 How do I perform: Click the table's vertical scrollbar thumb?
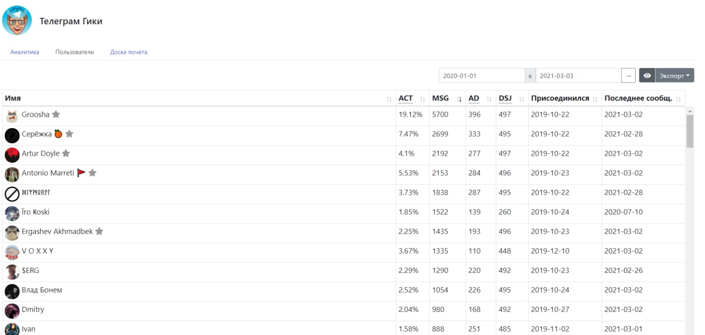tap(690, 131)
